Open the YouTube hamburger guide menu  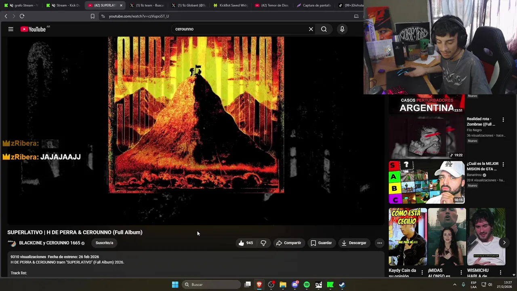pos(11,29)
